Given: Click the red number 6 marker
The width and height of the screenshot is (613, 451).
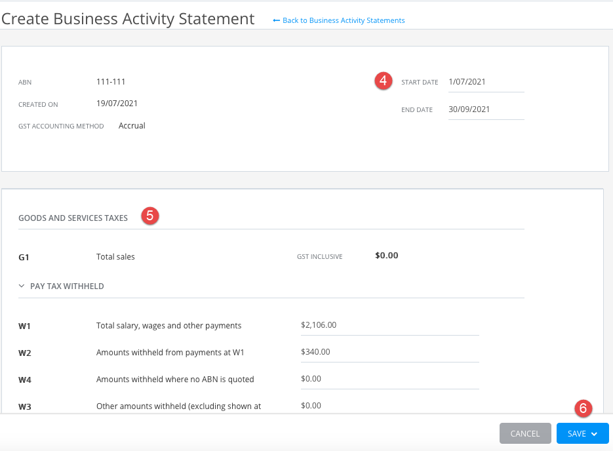Looking at the screenshot, I should click(583, 408).
